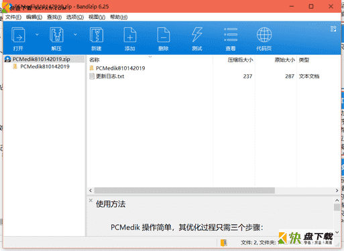Click the Delete (删除) icon
The image size is (344, 251).
coord(164,35)
